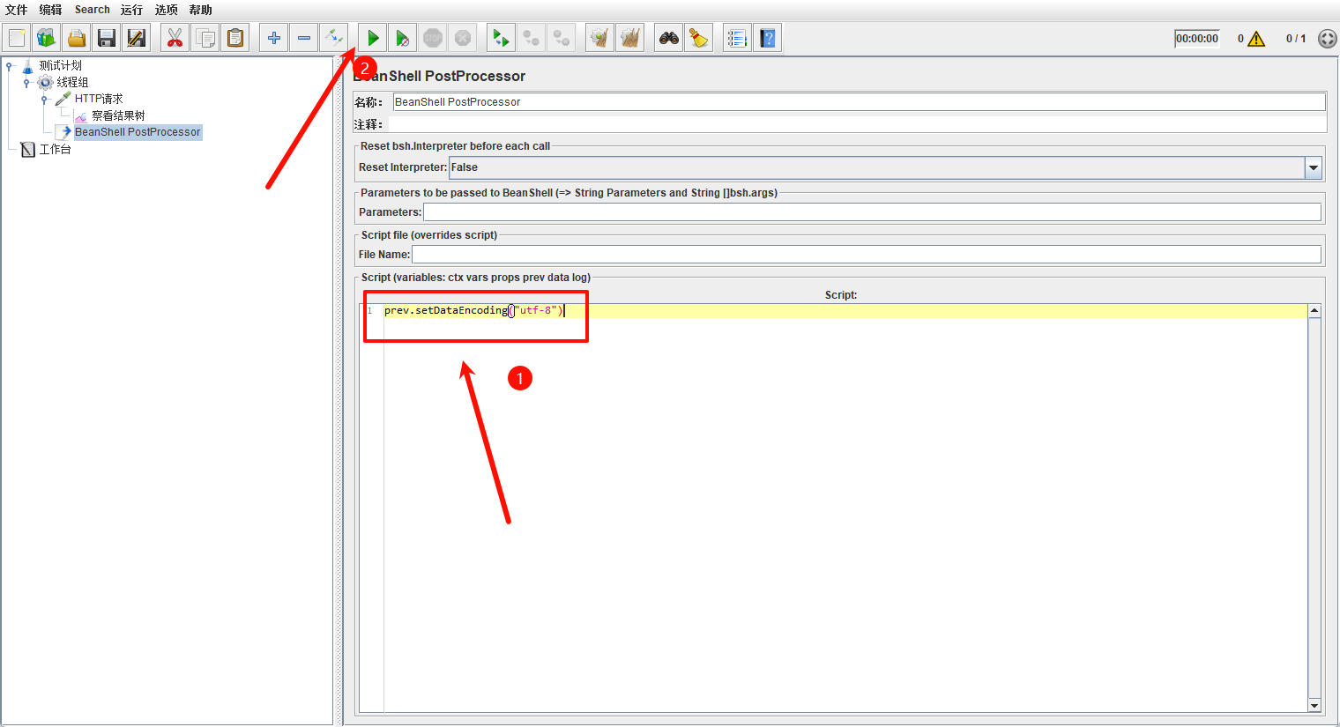Select 线程组 in the tree
This screenshot has height=727, width=1340.
[73, 82]
